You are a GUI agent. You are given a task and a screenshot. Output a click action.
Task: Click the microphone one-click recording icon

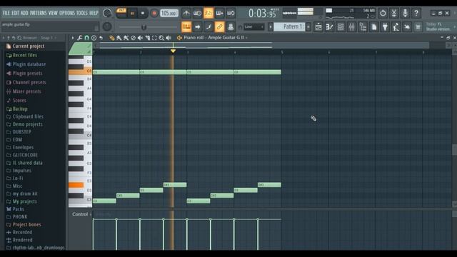click(405, 13)
